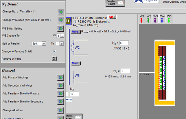Click Add Secondary Windings arrow
The height and width of the screenshot is (119, 186).
point(60,86)
